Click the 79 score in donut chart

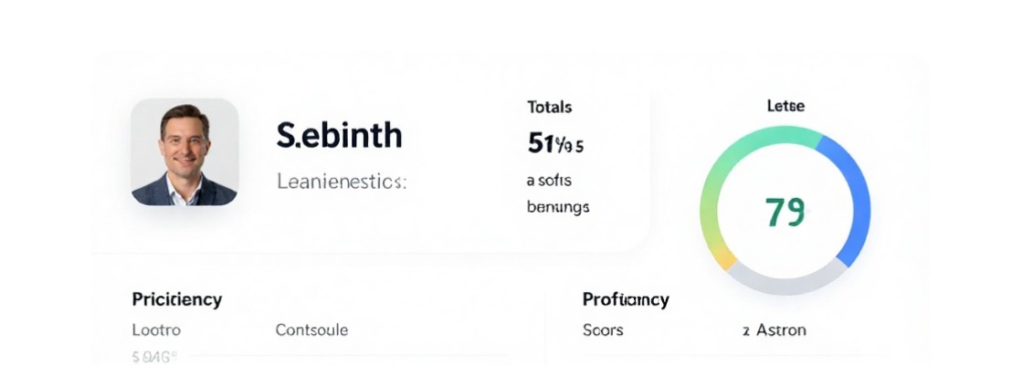coord(785,212)
